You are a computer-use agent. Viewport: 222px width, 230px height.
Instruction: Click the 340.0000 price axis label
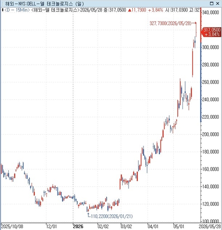click(x=211, y=12)
